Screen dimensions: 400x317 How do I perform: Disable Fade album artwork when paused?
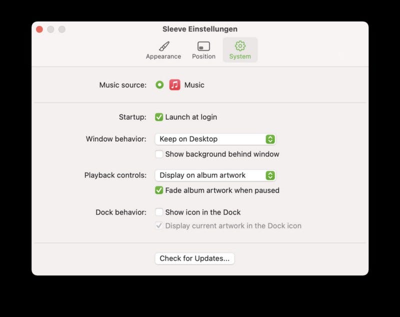159,190
